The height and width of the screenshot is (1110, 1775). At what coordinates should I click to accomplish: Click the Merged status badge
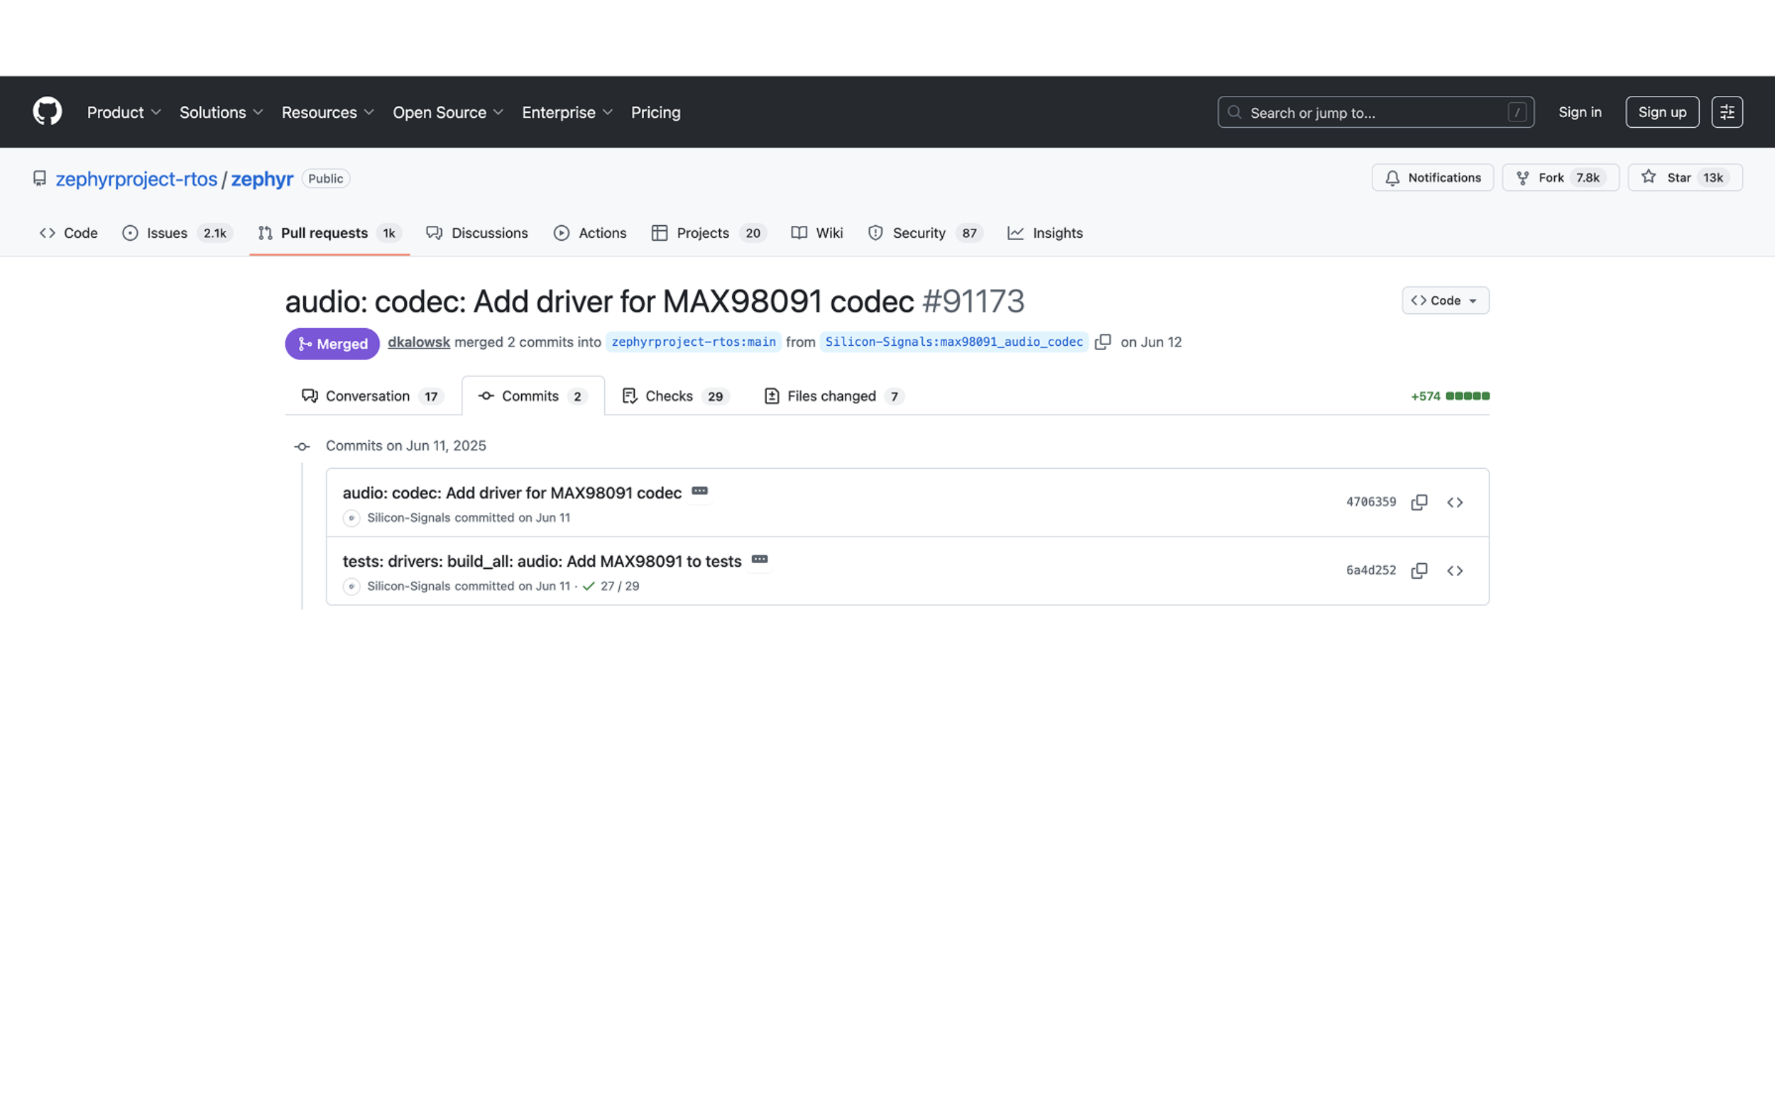click(x=332, y=344)
